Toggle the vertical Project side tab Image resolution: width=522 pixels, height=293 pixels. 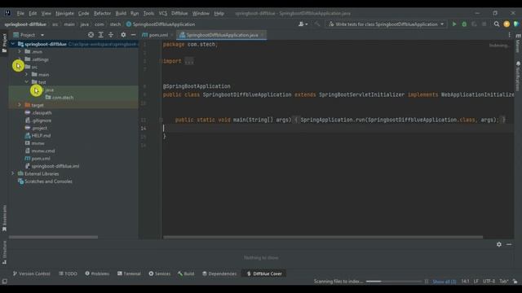point(4,43)
